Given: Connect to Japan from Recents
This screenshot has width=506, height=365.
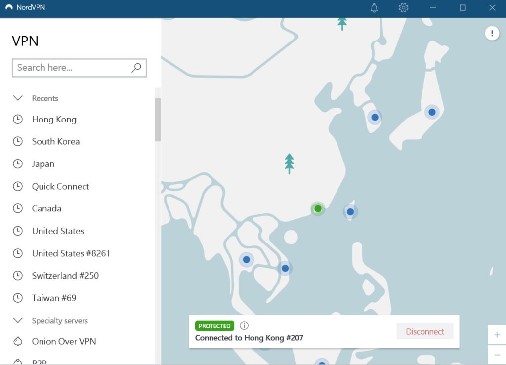Looking at the screenshot, I should click(43, 164).
